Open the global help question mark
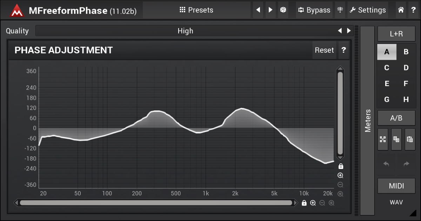 click(x=413, y=10)
